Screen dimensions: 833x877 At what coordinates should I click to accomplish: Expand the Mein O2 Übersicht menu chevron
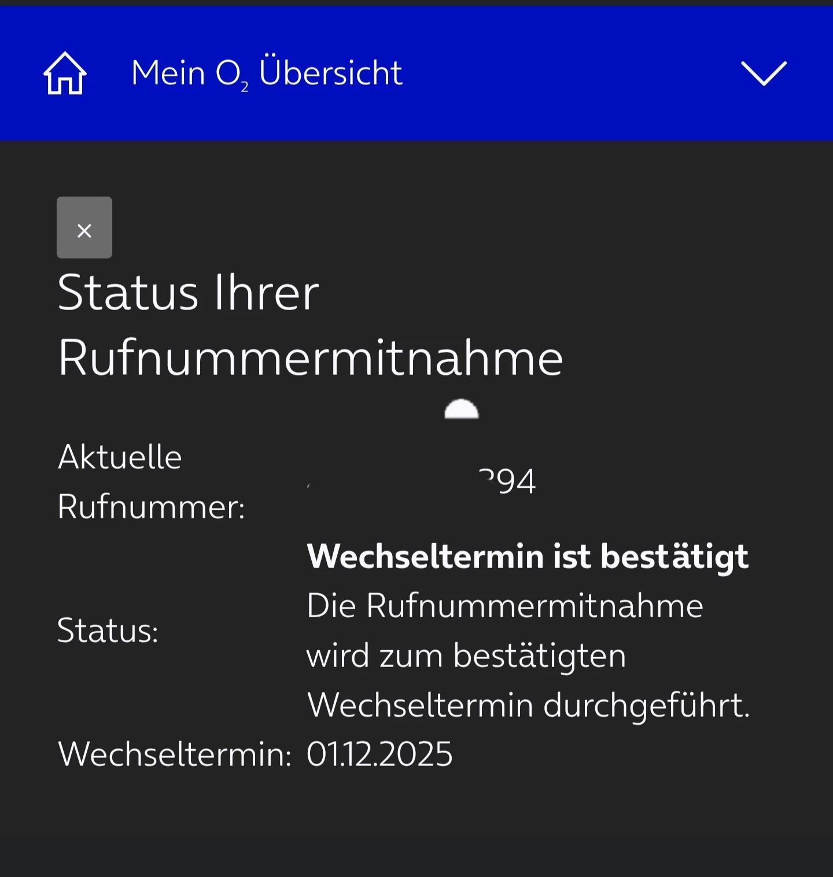point(764,73)
